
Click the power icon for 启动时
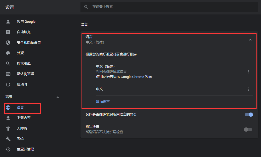click(x=8, y=85)
